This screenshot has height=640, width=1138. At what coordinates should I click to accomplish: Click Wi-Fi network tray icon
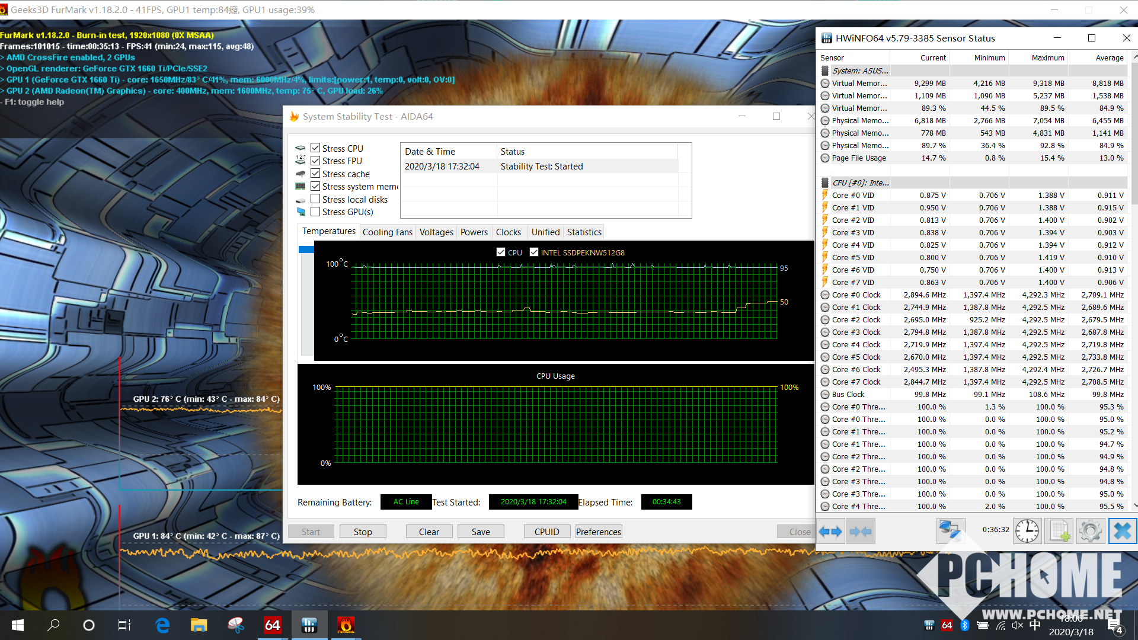click(1000, 625)
